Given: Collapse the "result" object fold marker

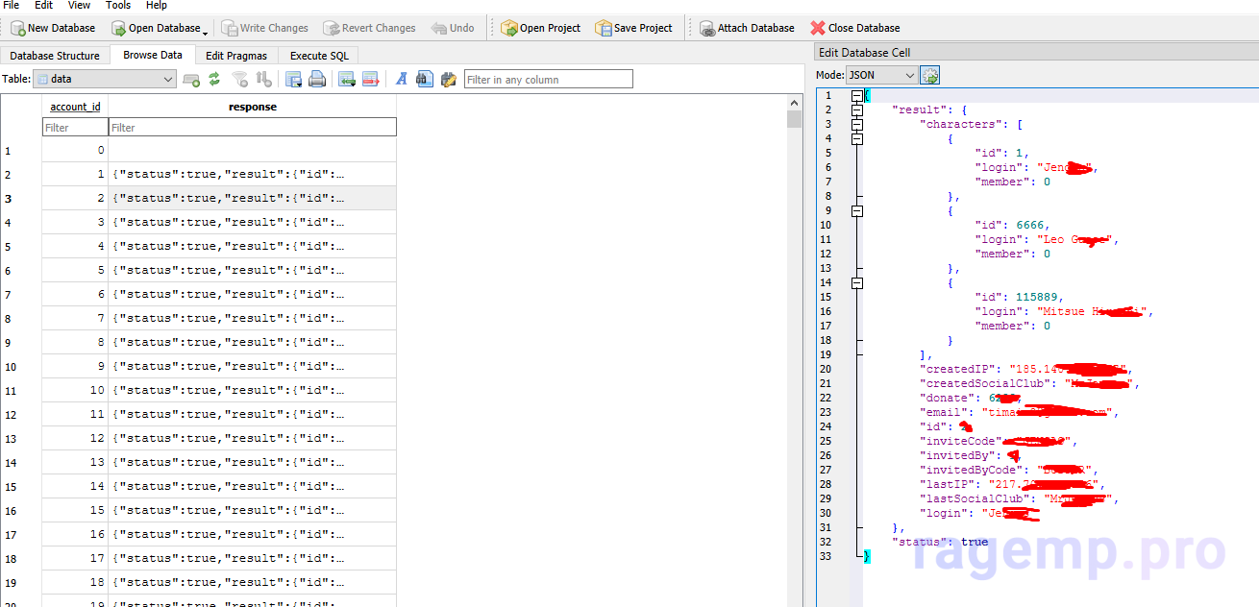Looking at the screenshot, I should [856, 109].
